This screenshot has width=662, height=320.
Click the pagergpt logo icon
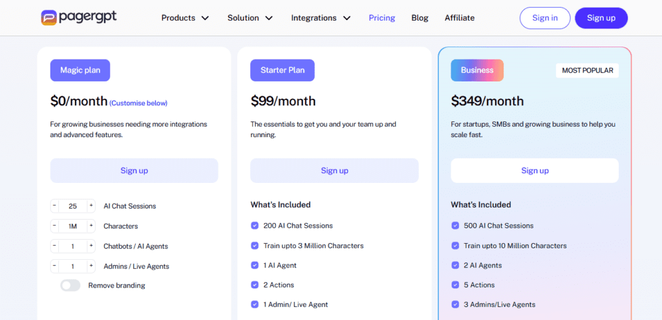click(48, 17)
